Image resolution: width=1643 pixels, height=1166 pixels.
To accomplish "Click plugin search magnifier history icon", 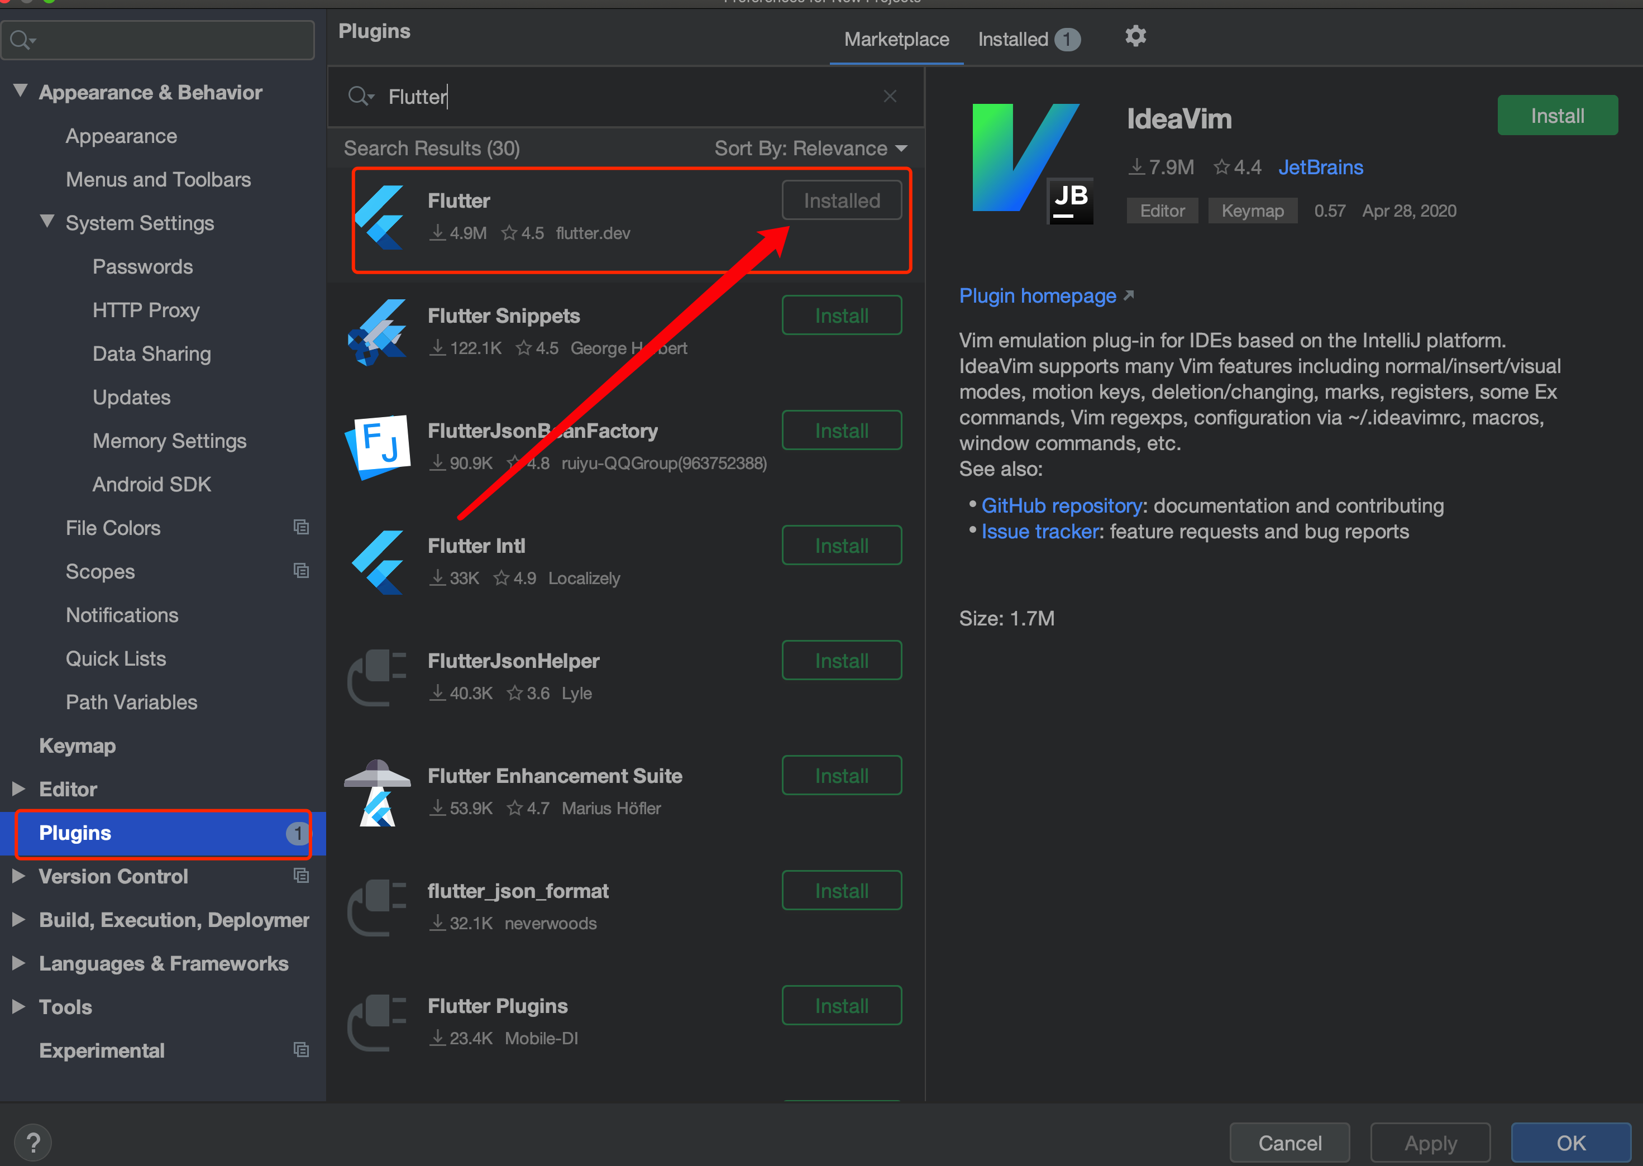I will 360,96.
